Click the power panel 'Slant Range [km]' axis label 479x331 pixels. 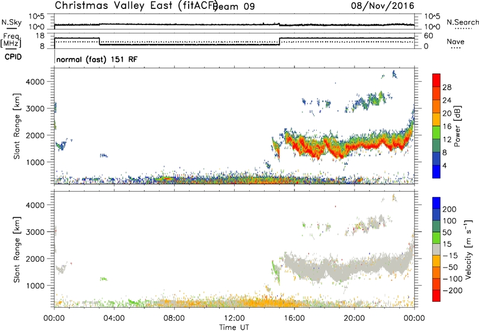[x=17, y=126]
